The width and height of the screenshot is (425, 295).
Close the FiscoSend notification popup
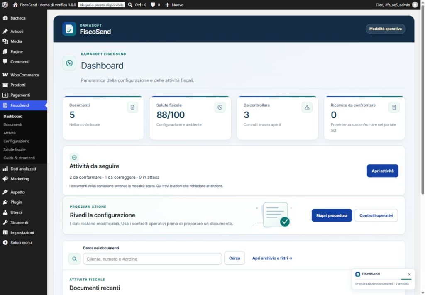[x=409, y=274]
